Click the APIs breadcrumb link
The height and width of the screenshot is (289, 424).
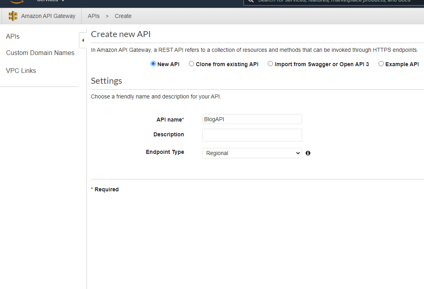pyautogui.click(x=94, y=16)
